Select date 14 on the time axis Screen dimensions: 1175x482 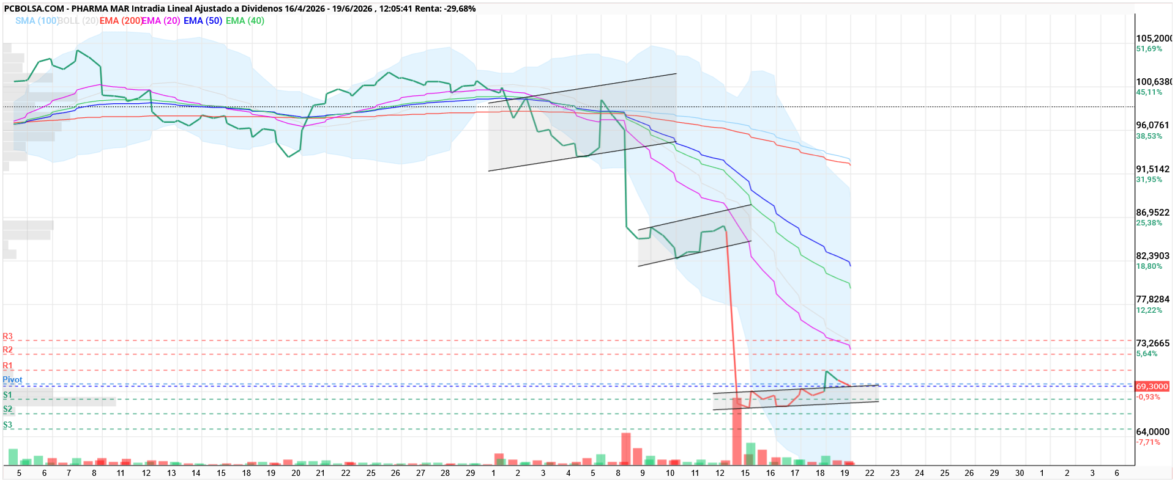click(x=196, y=473)
